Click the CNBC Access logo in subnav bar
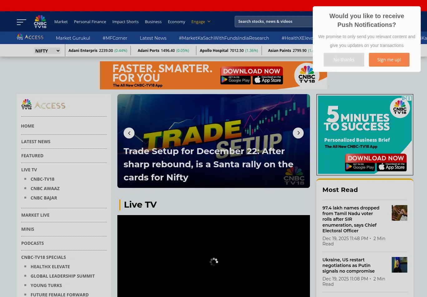 (30, 37)
